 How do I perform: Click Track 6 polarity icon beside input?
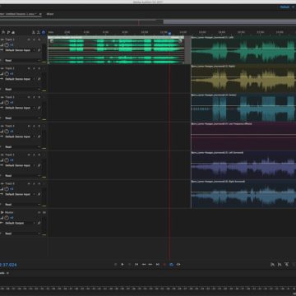(x=39, y=194)
